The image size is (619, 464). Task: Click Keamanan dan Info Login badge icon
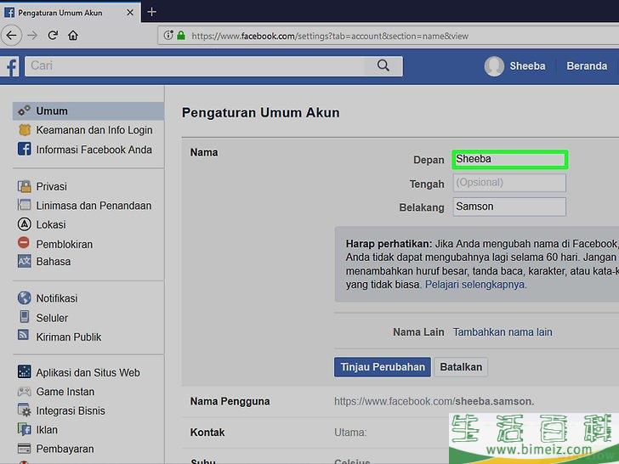tap(25, 130)
